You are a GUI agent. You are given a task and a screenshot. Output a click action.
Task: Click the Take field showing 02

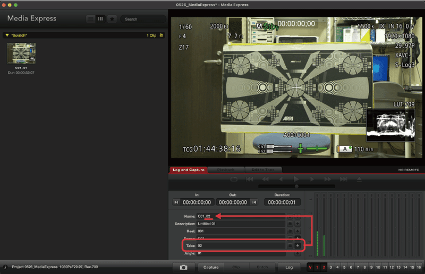241,245
